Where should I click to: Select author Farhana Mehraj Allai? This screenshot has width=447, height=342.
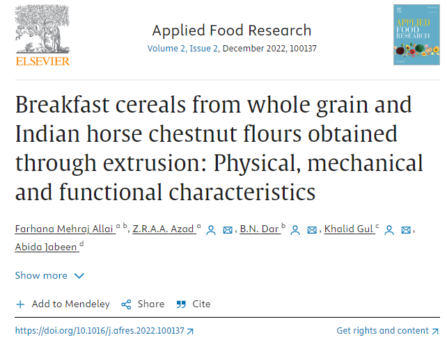(65, 229)
